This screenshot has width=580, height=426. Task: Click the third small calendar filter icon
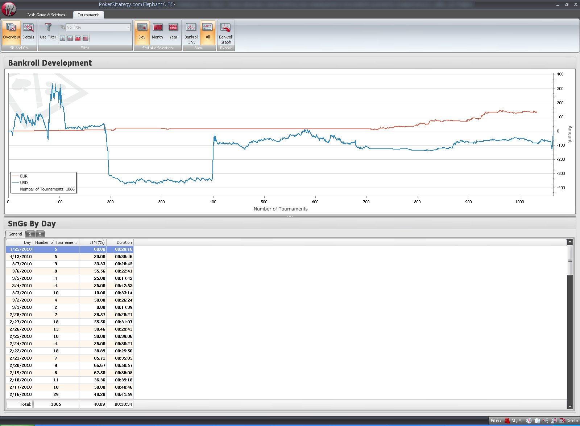(78, 38)
